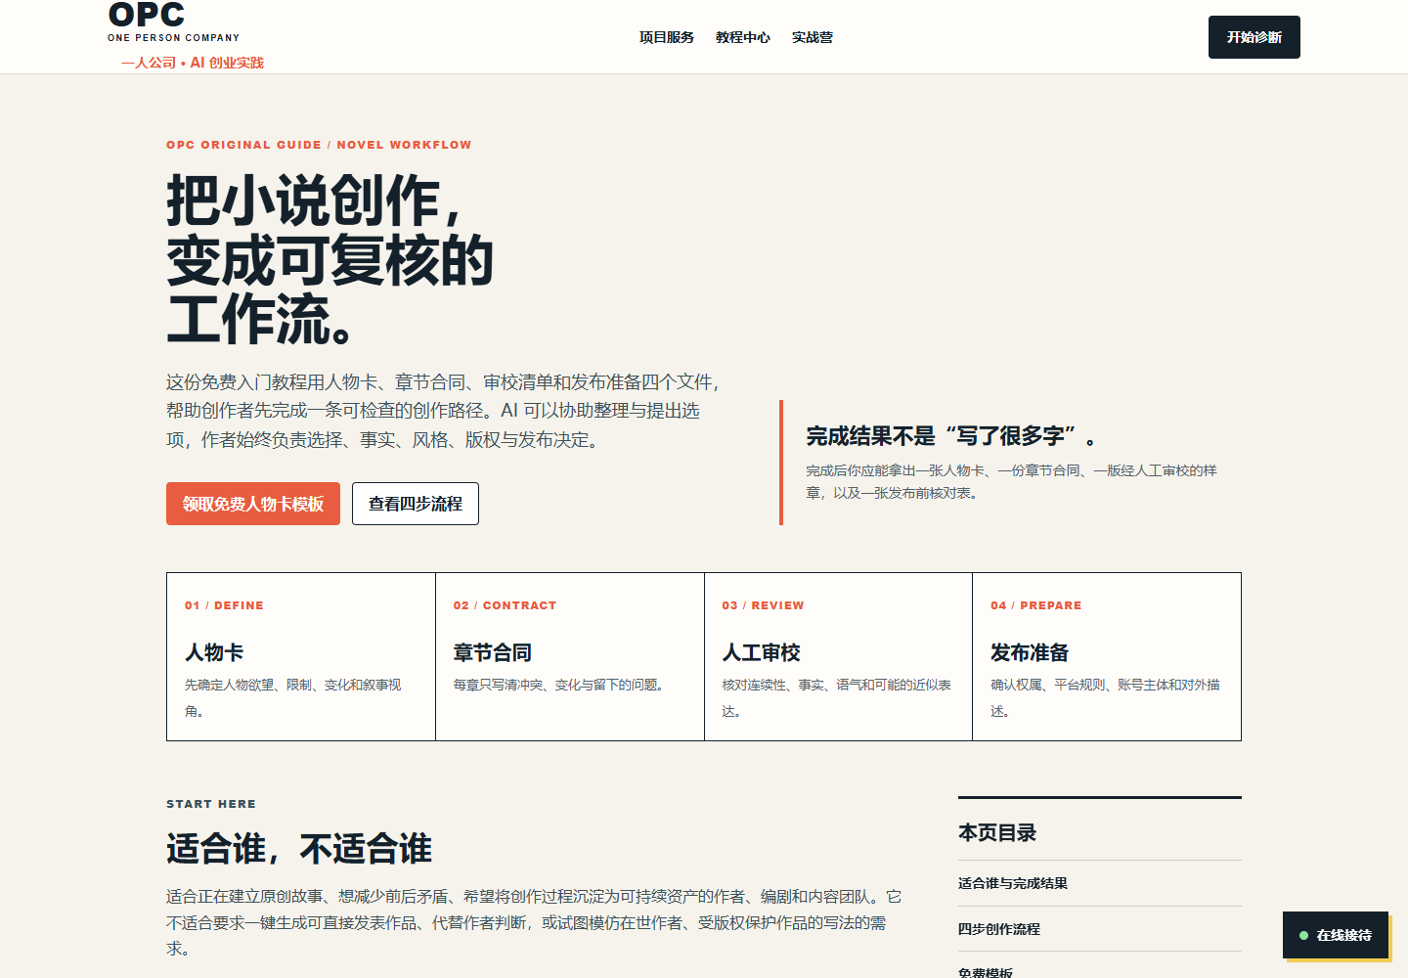The width and height of the screenshot is (1408, 978).
Task: Click the green online status dot in 在线接待
Action: point(1303,936)
